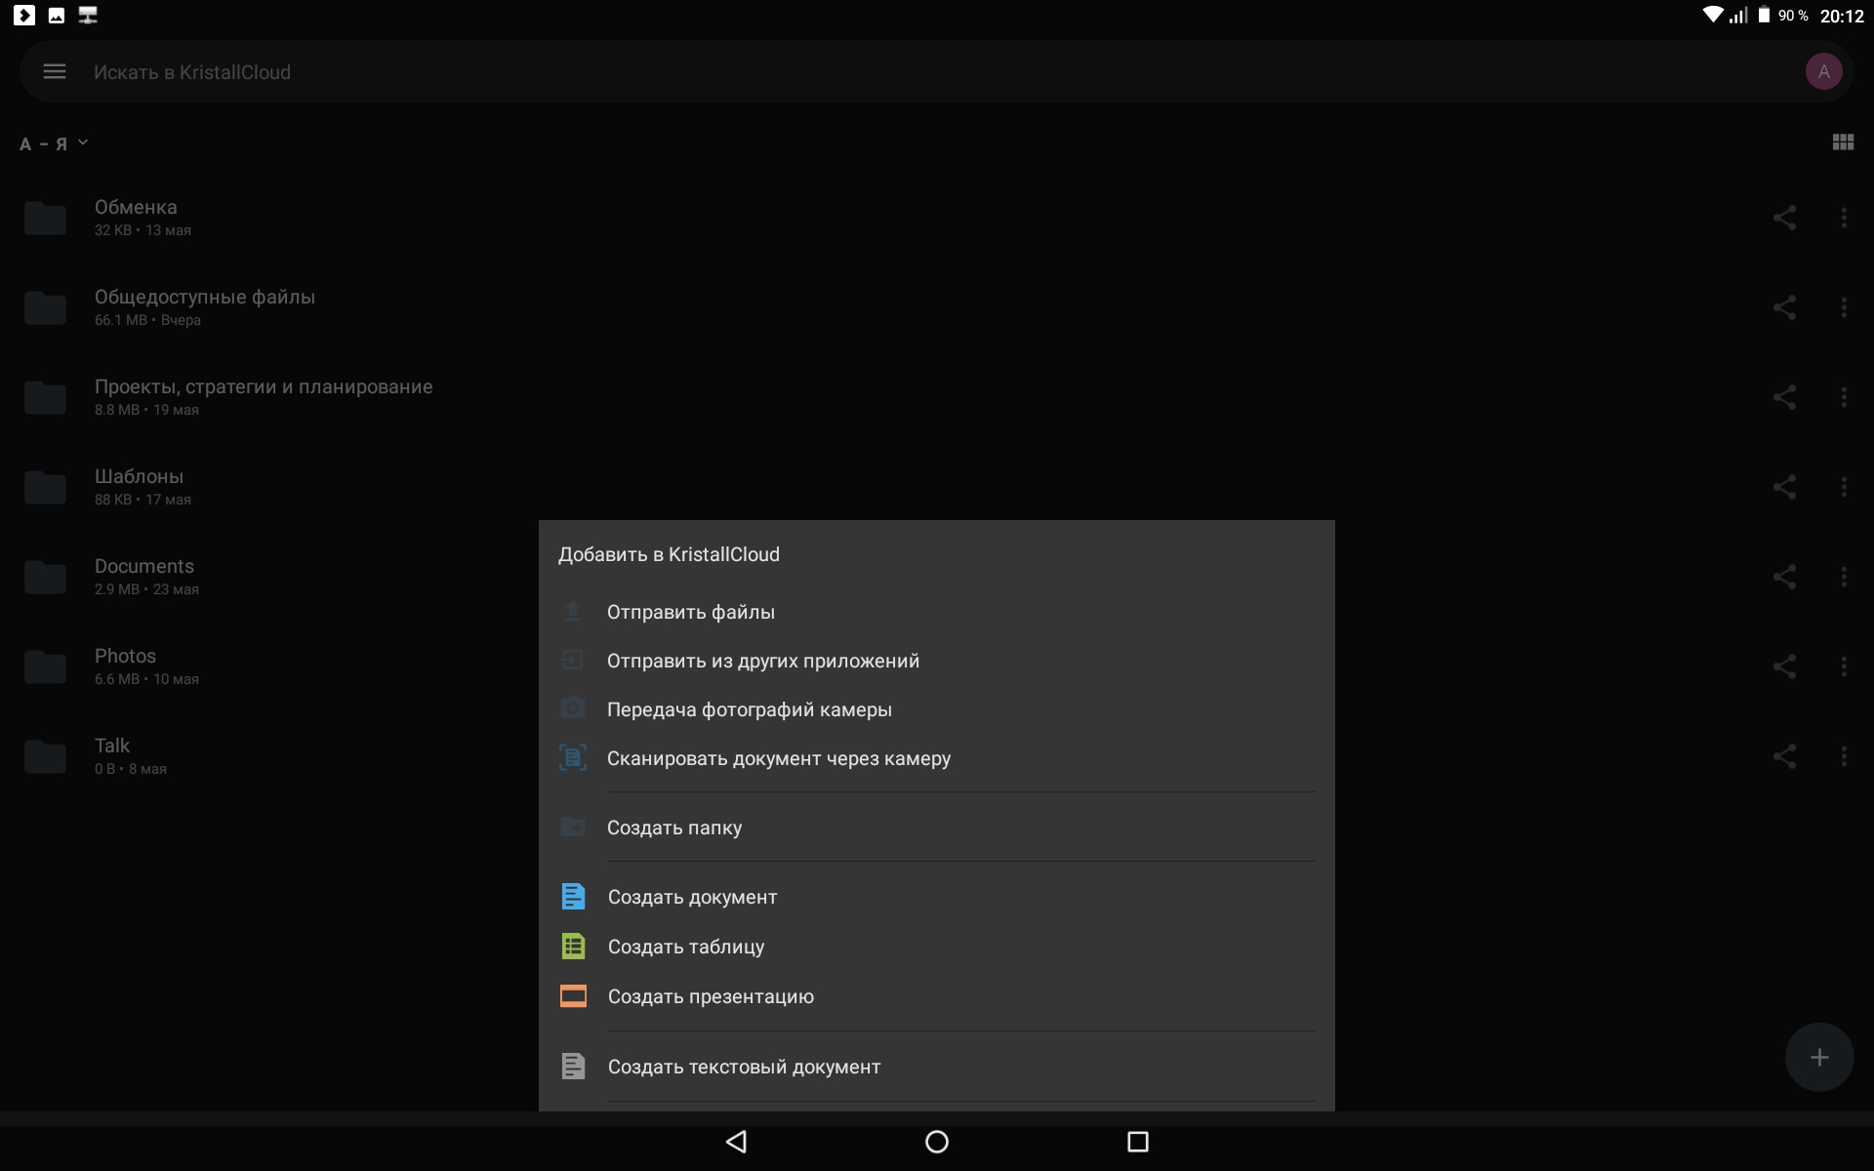Open more options for Talk folder

[1844, 756]
